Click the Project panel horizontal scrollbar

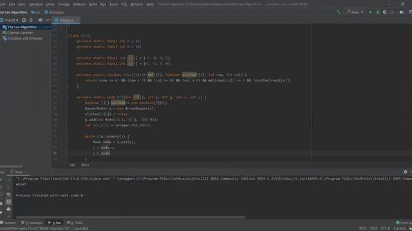12,166
